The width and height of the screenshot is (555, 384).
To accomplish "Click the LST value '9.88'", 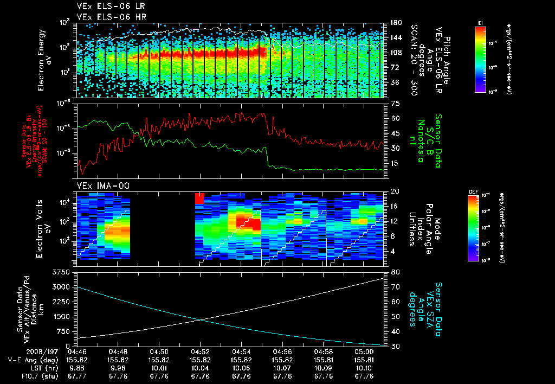I will point(77,368).
